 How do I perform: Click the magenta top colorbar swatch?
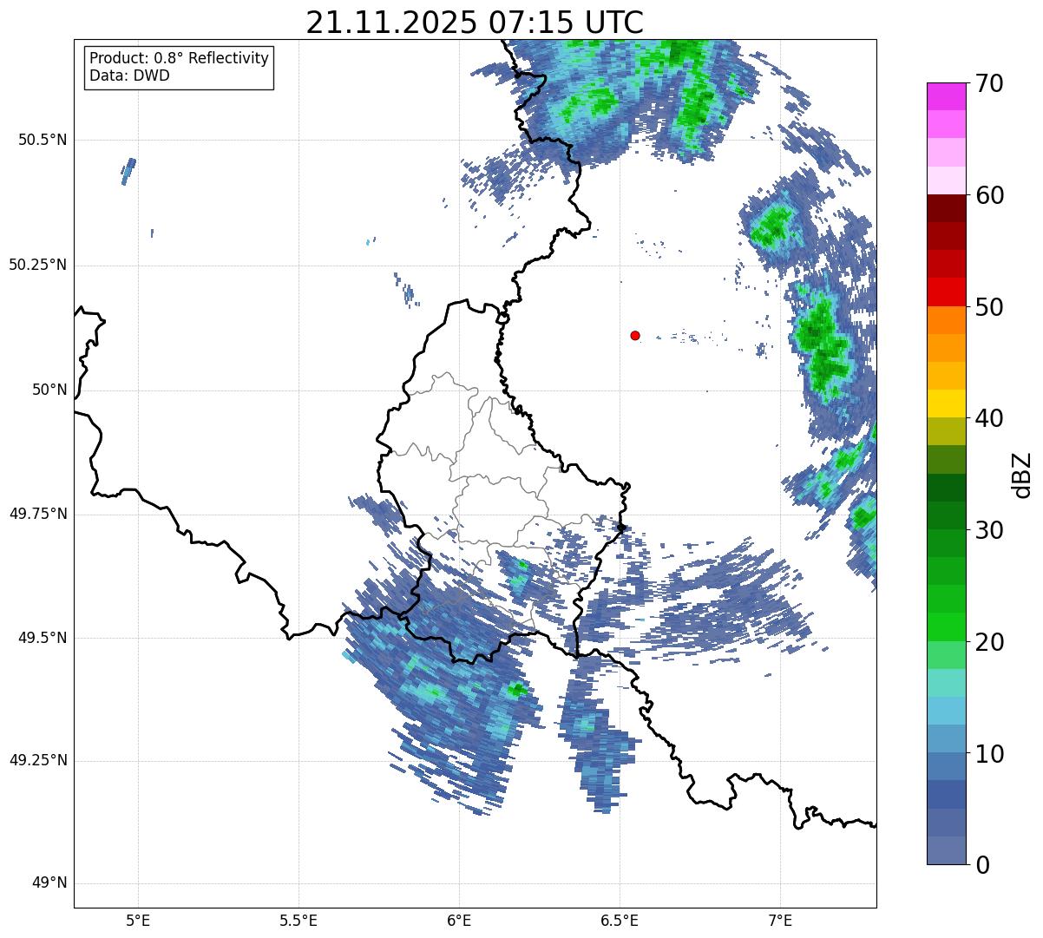coord(947,96)
